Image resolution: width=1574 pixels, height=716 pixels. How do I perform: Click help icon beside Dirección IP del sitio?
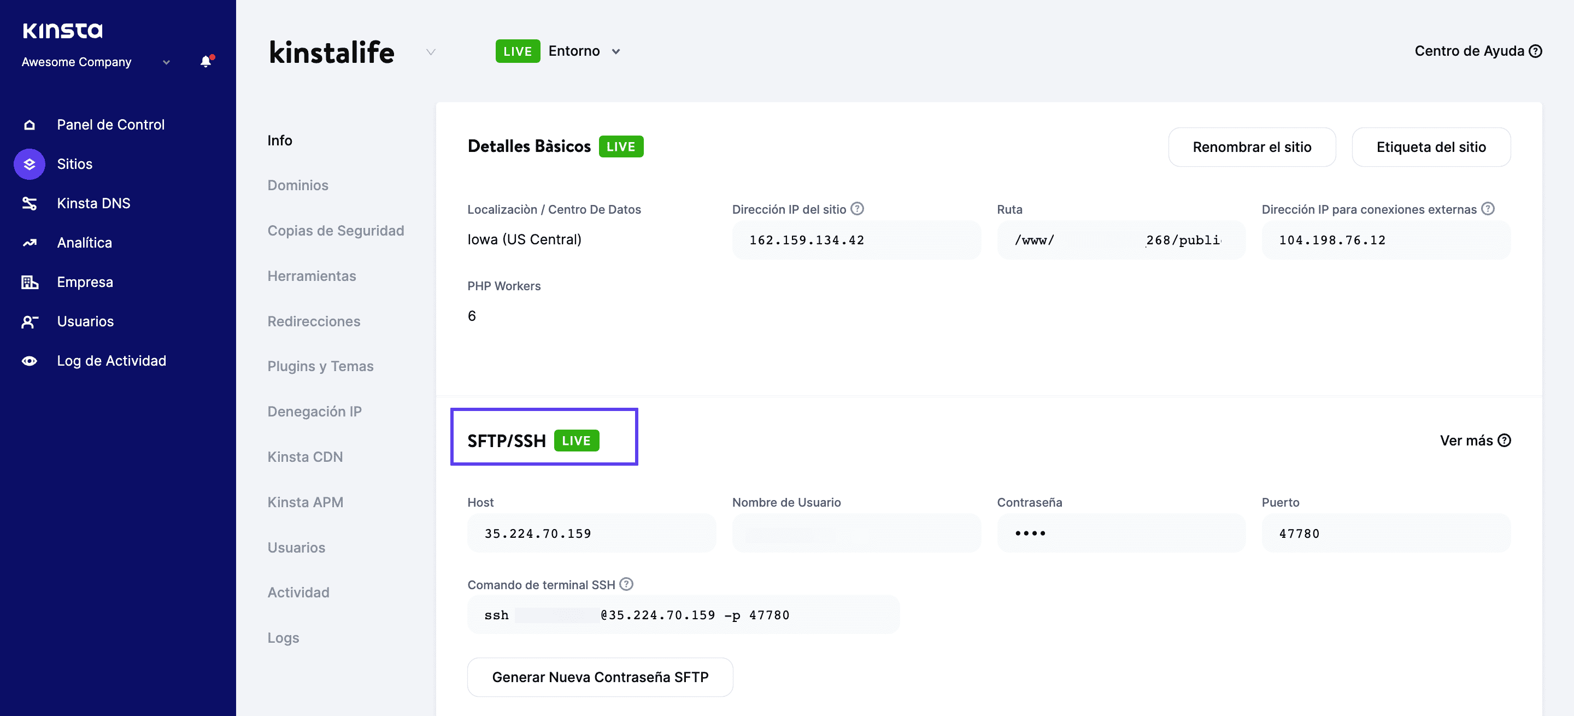[858, 209]
